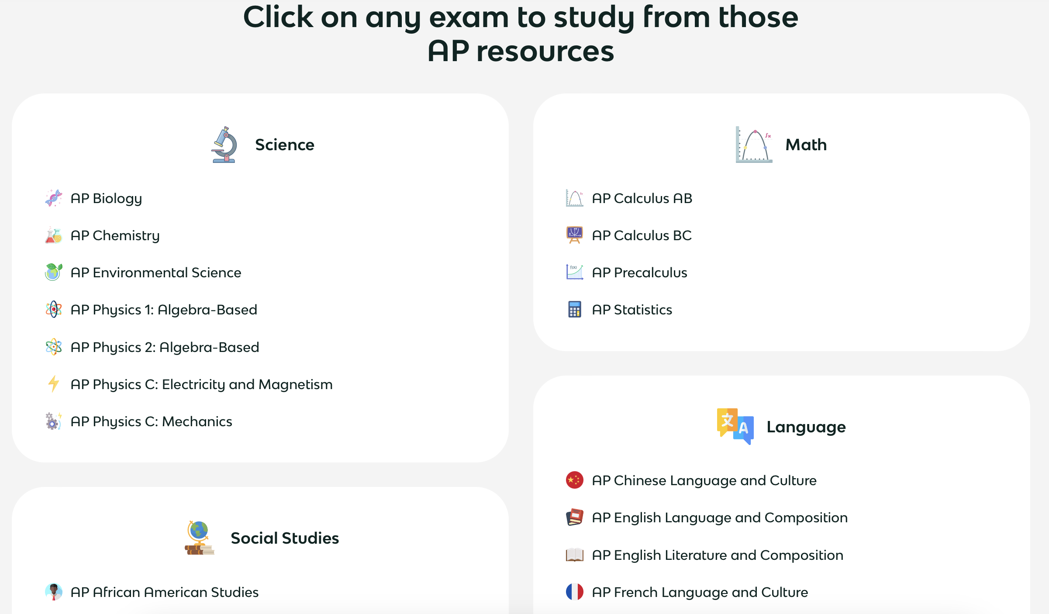Click the calculator icon next to AP Statistics
The height and width of the screenshot is (614, 1049).
tap(574, 310)
